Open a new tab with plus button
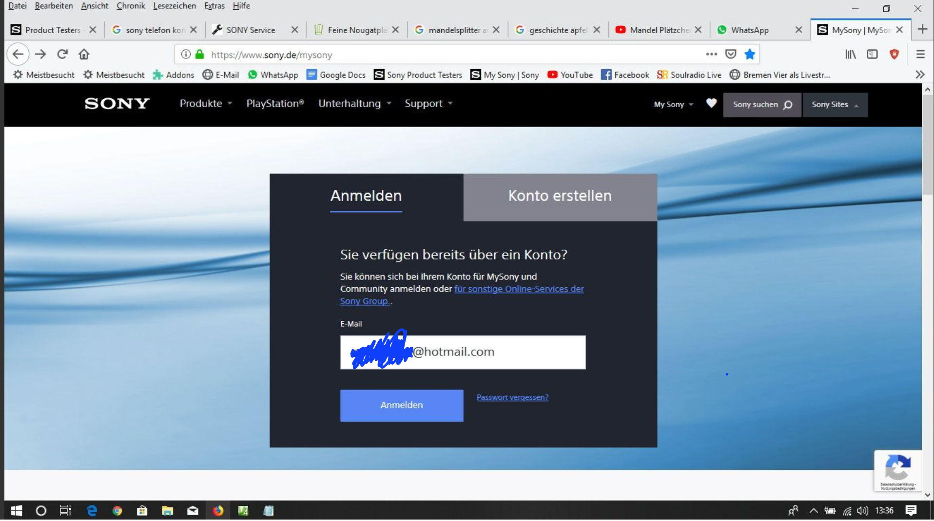Viewport: 934px width, 521px height. tap(922, 29)
